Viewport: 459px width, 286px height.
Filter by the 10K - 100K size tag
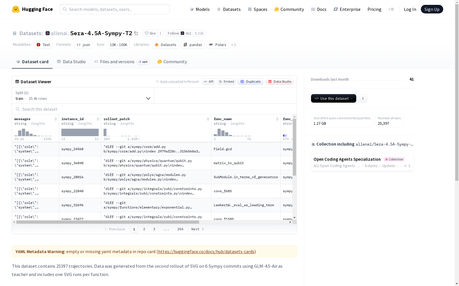118,45
